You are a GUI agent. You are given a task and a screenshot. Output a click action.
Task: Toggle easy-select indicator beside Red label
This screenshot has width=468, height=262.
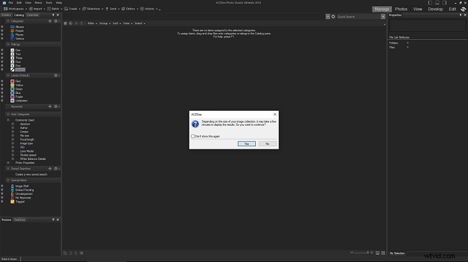pos(2,81)
